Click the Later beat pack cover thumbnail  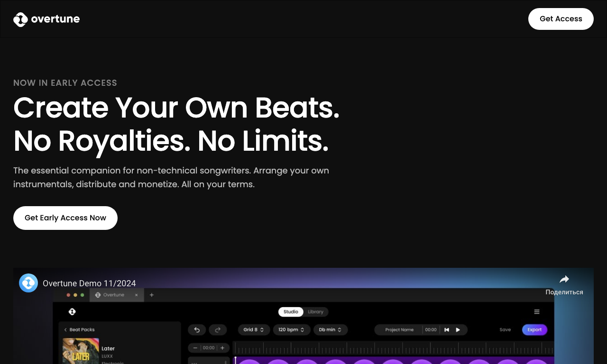click(x=81, y=351)
